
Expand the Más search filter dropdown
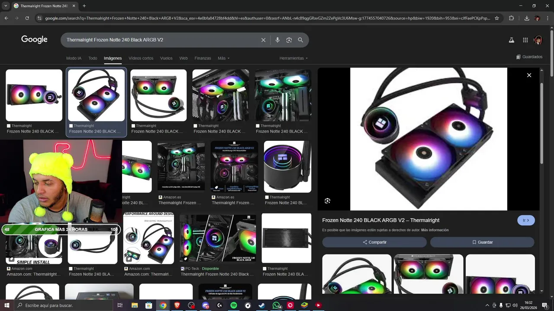[x=224, y=58]
